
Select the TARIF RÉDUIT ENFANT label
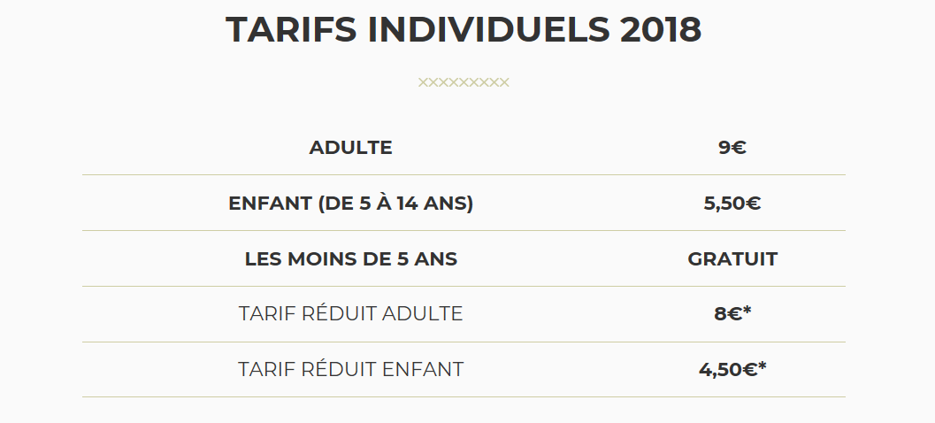coord(350,369)
